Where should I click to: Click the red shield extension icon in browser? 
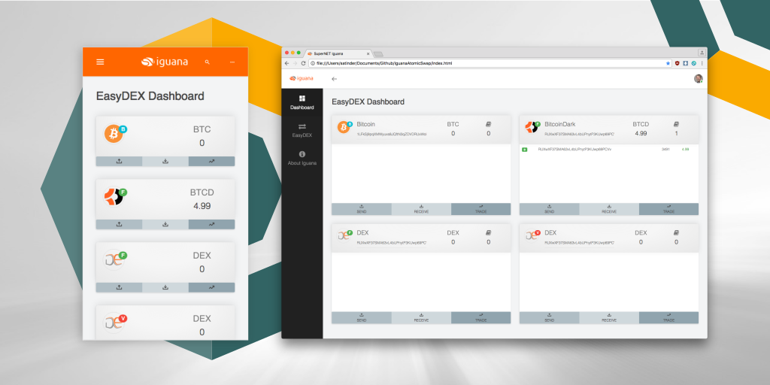678,63
